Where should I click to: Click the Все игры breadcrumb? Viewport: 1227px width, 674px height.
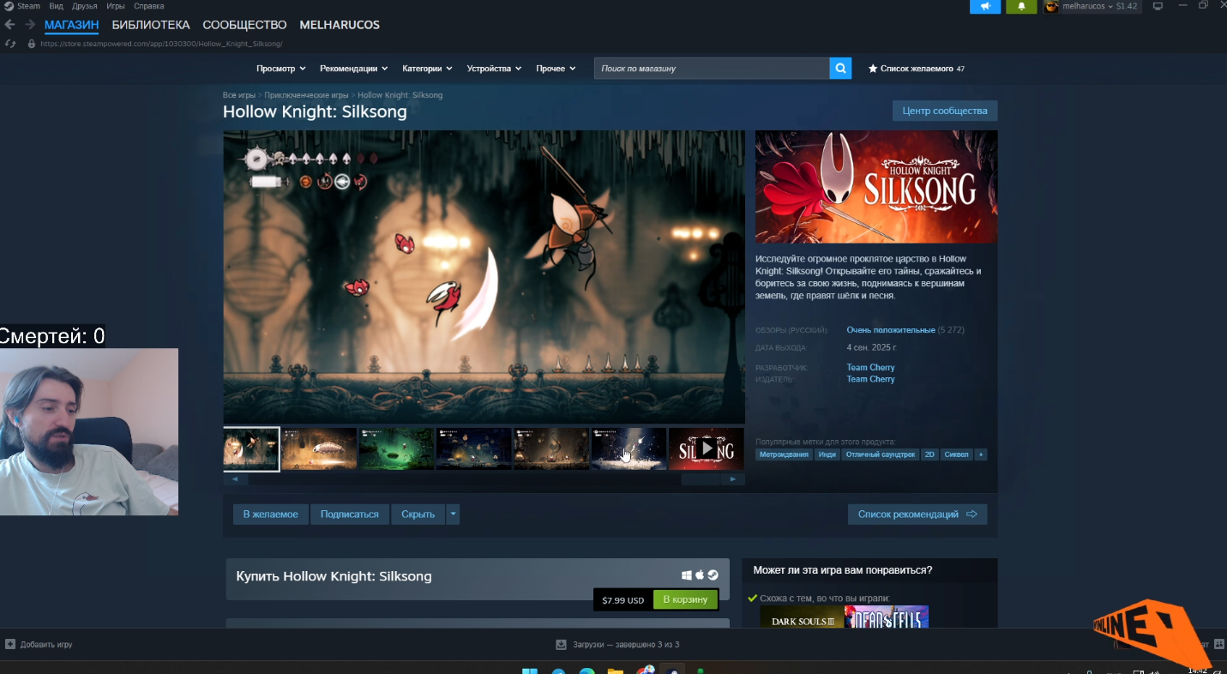[239, 95]
